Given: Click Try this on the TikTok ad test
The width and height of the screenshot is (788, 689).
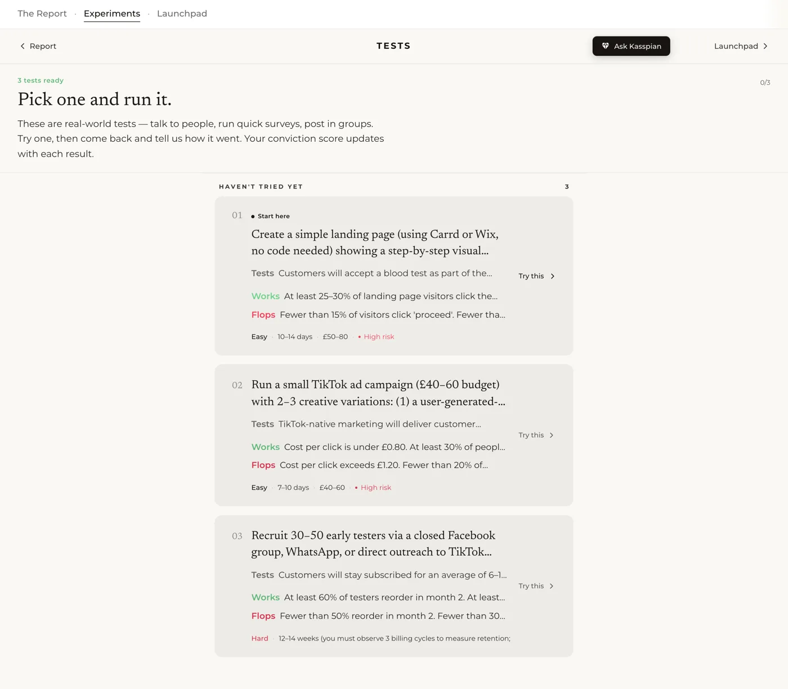Looking at the screenshot, I should point(536,435).
